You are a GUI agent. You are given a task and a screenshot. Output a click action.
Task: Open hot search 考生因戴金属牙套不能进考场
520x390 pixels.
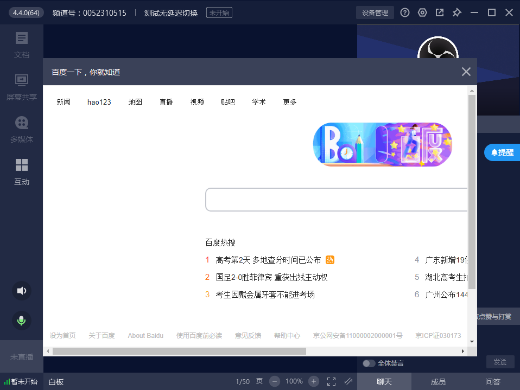(265, 295)
